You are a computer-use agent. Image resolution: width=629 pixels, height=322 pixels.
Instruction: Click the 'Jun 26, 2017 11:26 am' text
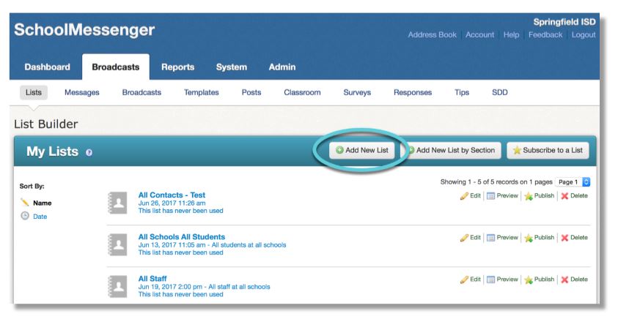tap(172, 203)
